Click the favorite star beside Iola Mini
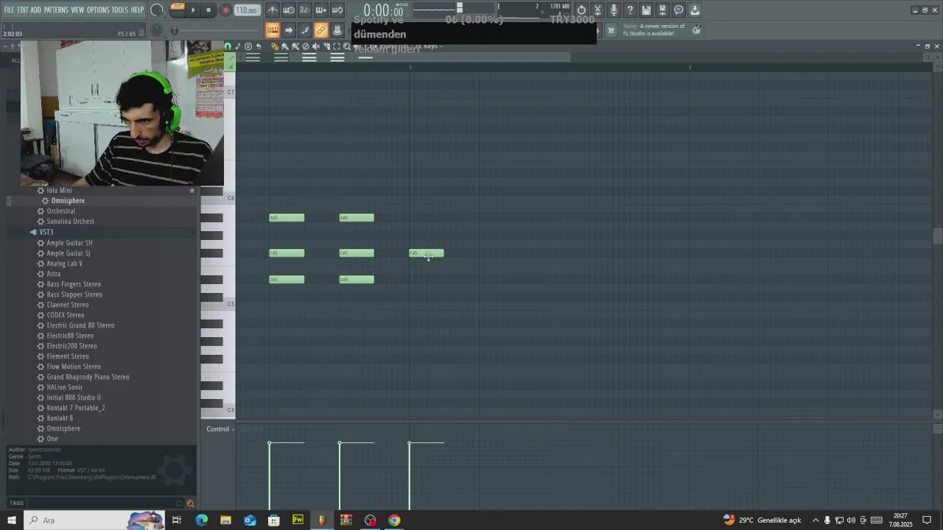 (x=192, y=191)
